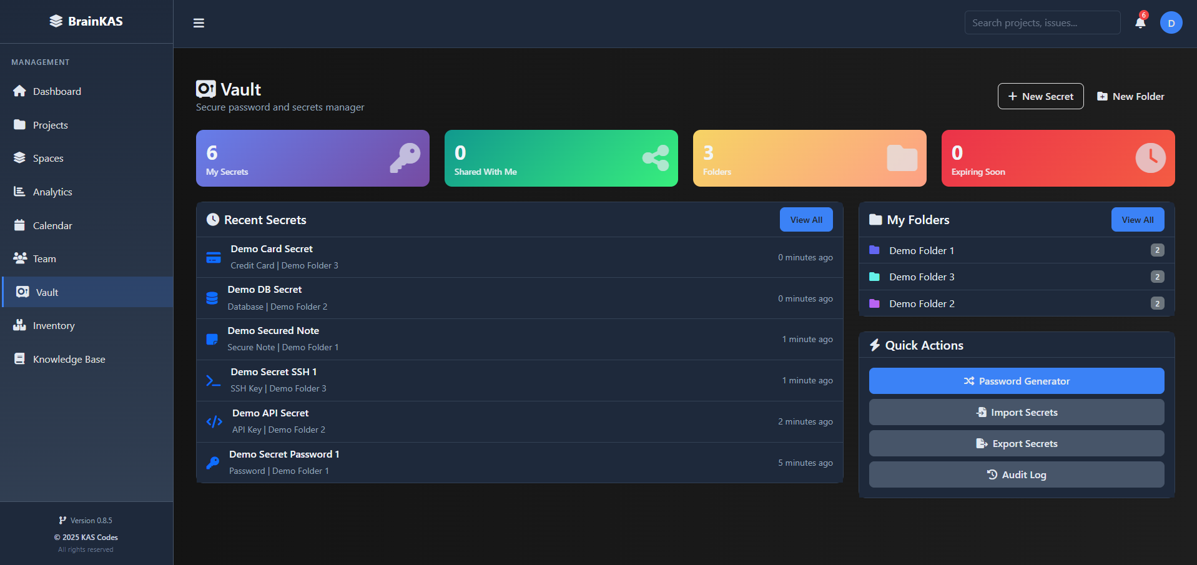The width and height of the screenshot is (1197, 565).
Task: Toggle the sidebar with the hamburger menu
Action: point(199,22)
